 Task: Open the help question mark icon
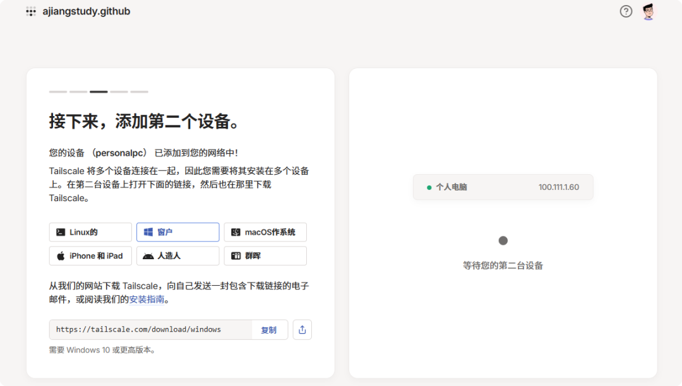point(626,11)
